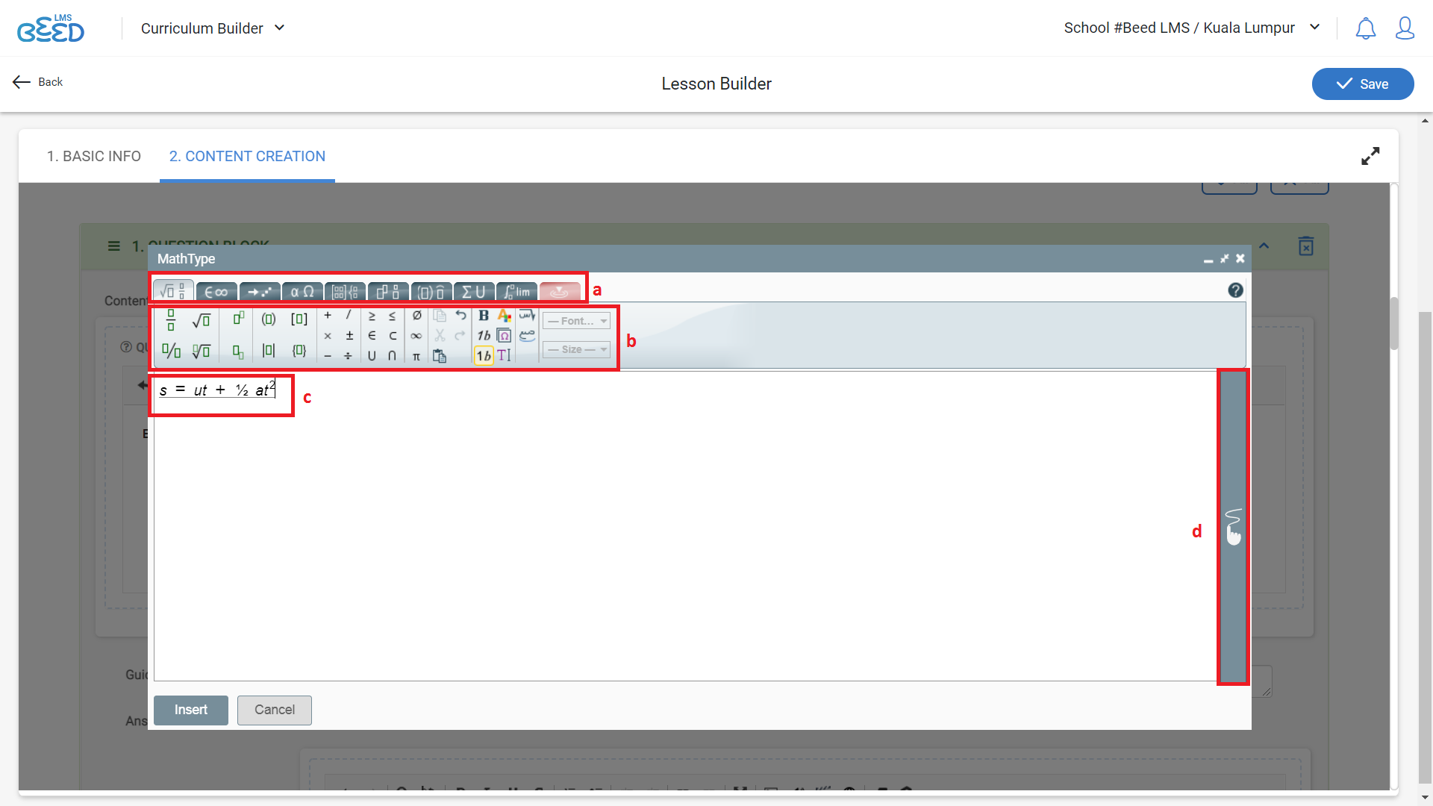Insert parentheses template
Viewport: 1433px width, 806px height.
pos(269,319)
